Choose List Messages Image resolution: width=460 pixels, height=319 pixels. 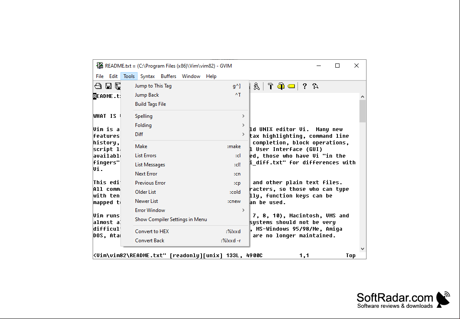click(185, 165)
